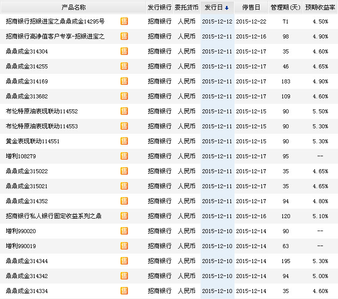Select management period 71 cell

(285, 21)
